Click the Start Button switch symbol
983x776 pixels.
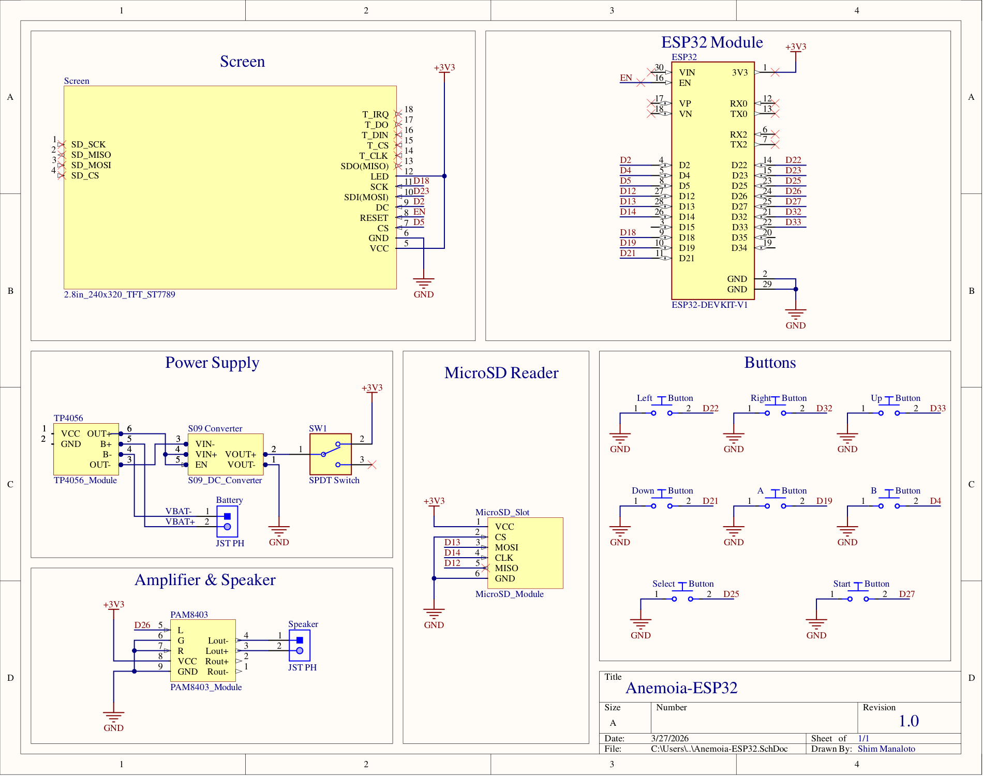(858, 593)
